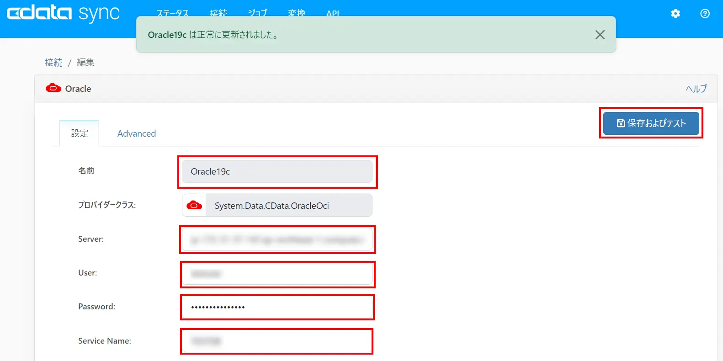Click the CData Sync logo
Image resolution: width=723 pixels, height=361 pixels.
pyautogui.click(x=63, y=13)
